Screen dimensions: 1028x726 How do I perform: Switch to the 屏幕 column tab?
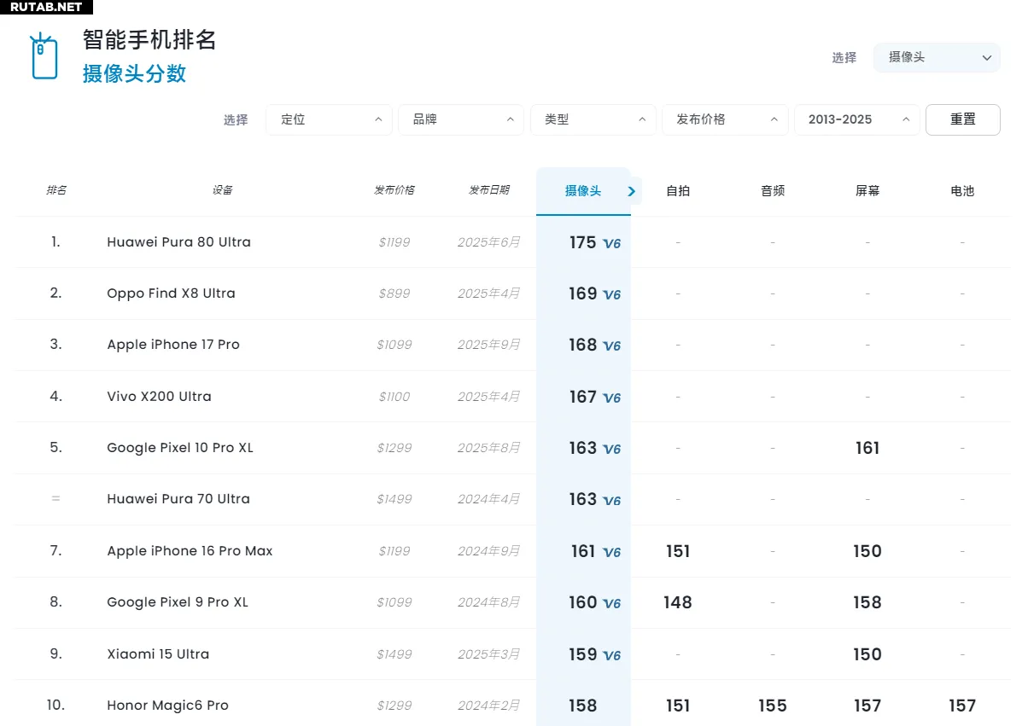pos(867,191)
